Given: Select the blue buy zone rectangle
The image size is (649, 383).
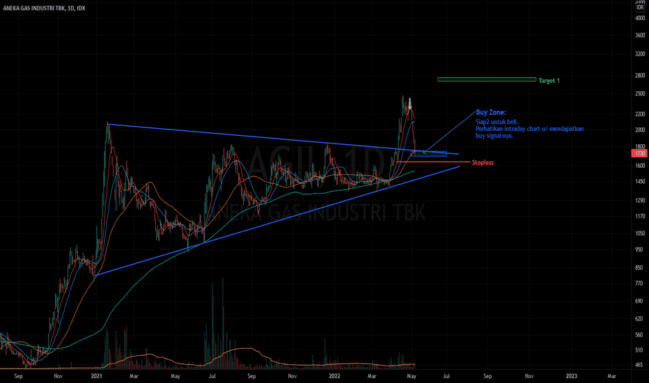Looking at the screenshot, I should [428, 154].
